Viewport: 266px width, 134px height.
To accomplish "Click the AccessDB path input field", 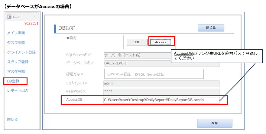I will coord(161,100).
